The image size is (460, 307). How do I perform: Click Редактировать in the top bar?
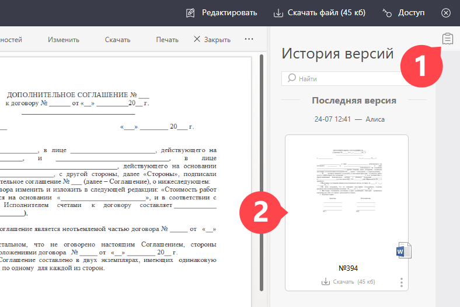[229, 13]
